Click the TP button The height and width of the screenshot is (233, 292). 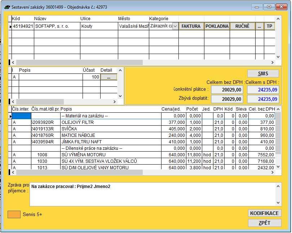[269, 26]
